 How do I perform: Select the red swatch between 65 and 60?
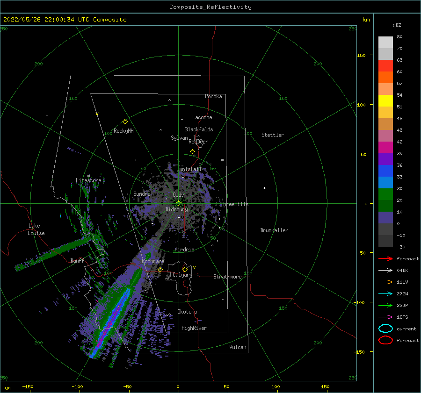click(385, 65)
